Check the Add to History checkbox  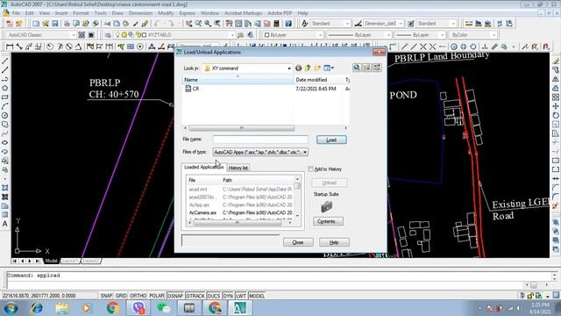coord(310,169)
